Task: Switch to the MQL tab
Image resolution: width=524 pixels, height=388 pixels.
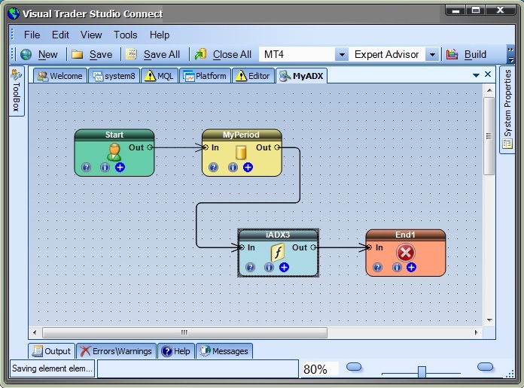Action: coord(160,76)
